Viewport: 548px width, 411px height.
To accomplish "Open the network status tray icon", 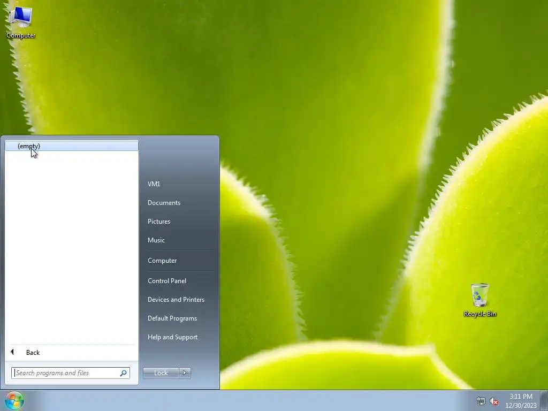I will [481, 401].
